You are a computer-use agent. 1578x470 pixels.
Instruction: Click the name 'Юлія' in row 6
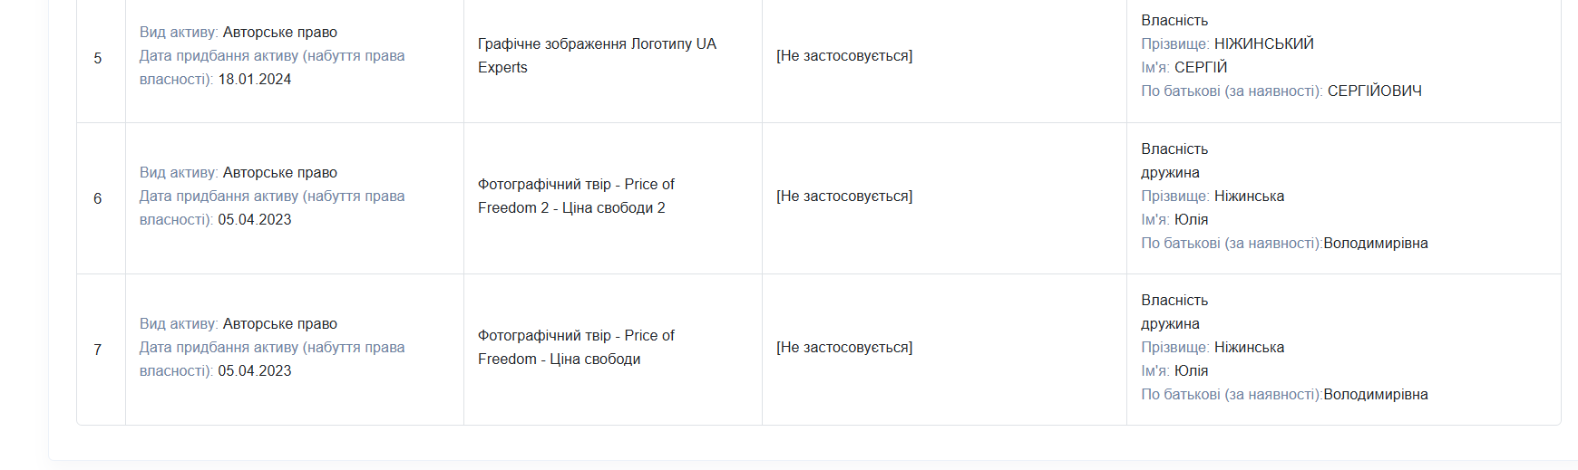[1191, 220]
